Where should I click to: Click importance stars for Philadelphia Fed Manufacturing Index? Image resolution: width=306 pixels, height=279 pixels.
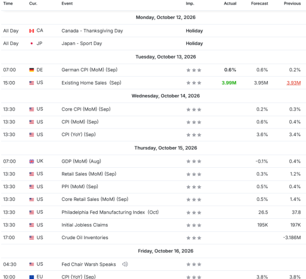194,213
